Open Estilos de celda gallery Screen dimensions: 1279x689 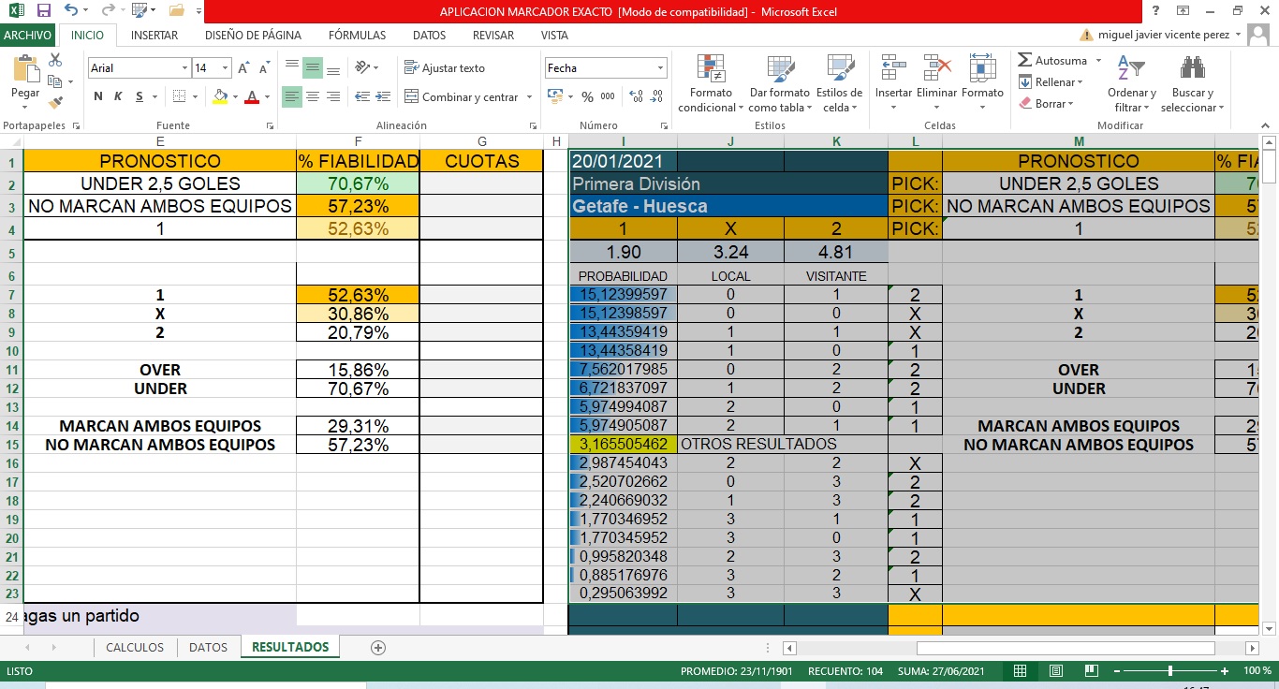pyautogui.click(x=839, y=83)
